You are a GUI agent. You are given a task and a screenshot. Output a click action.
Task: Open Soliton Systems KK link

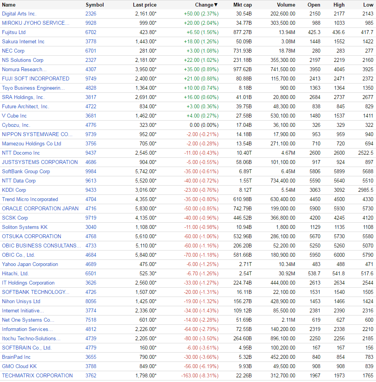[x=25, y=227]
